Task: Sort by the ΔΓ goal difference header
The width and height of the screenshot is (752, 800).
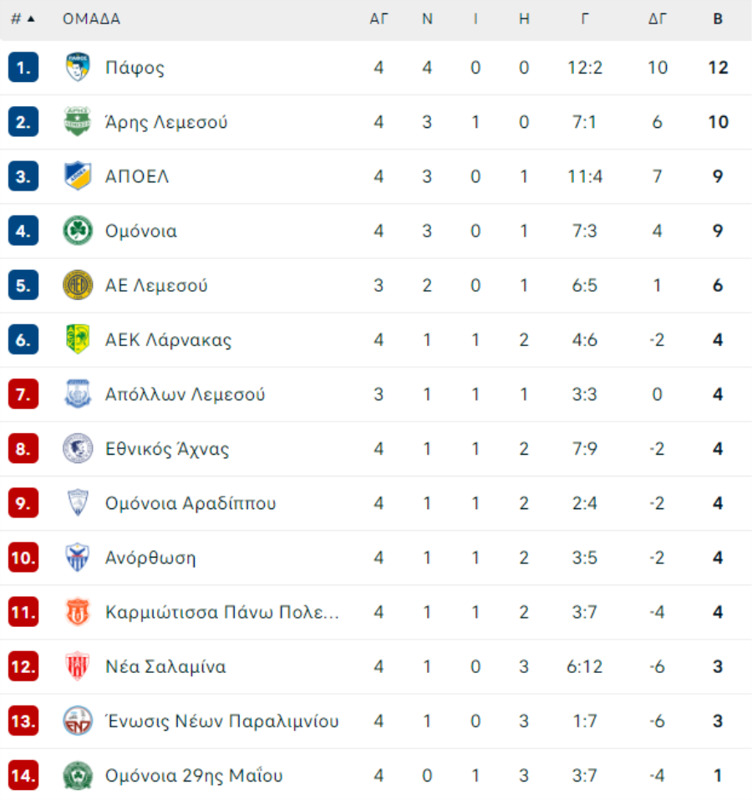Action: [x=658, y=19]
